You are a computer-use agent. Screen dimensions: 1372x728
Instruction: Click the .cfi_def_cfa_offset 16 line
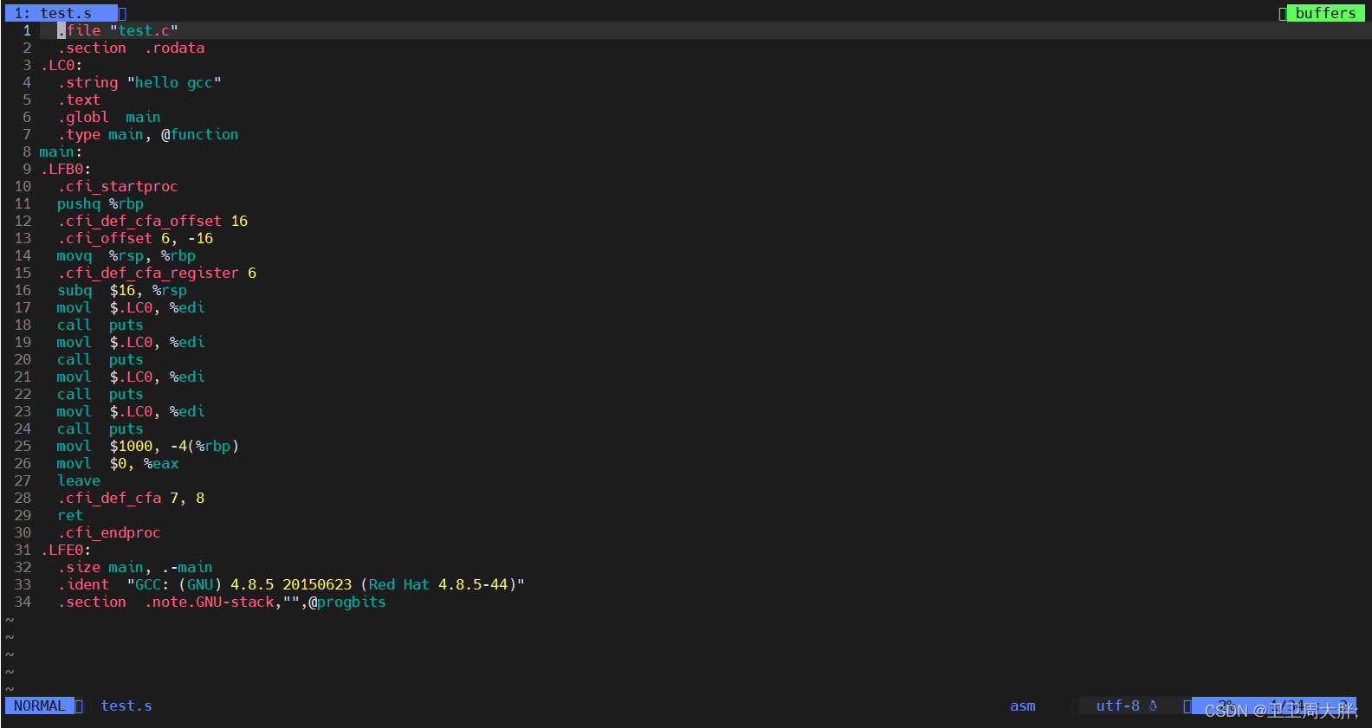click(152, 221)
